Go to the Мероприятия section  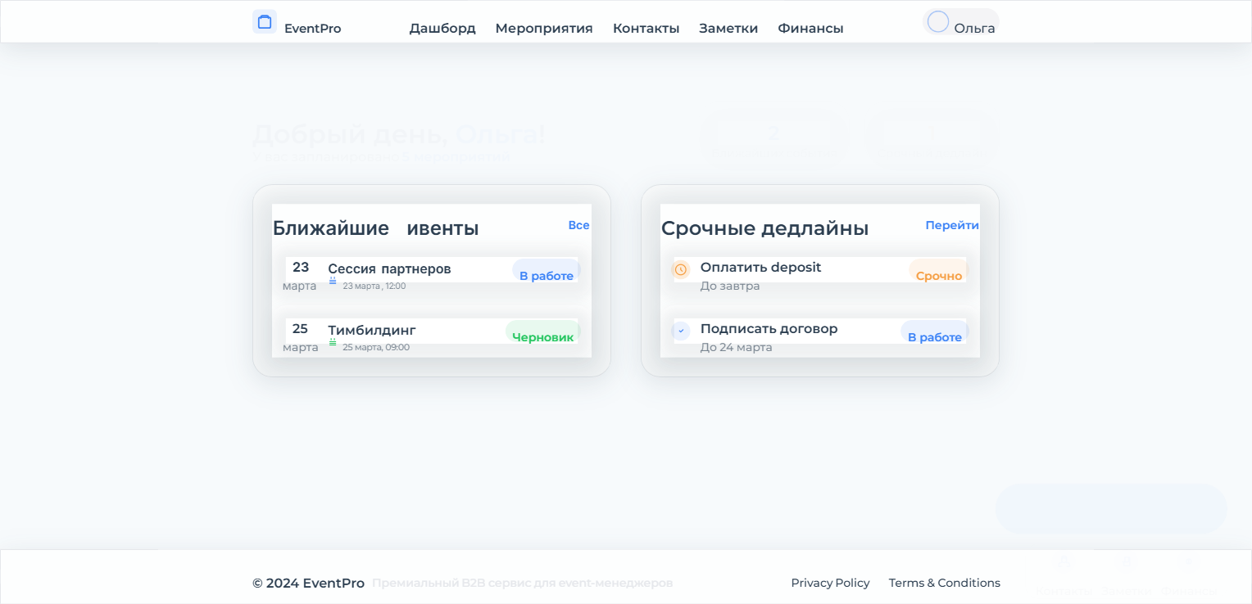(544, 29)
